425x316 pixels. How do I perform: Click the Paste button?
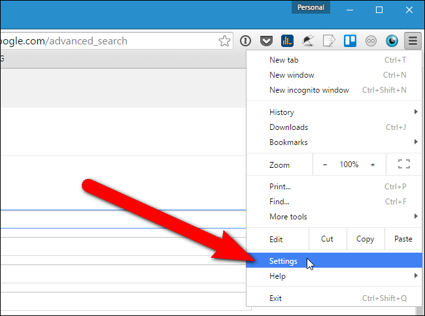tap(403, 239)
